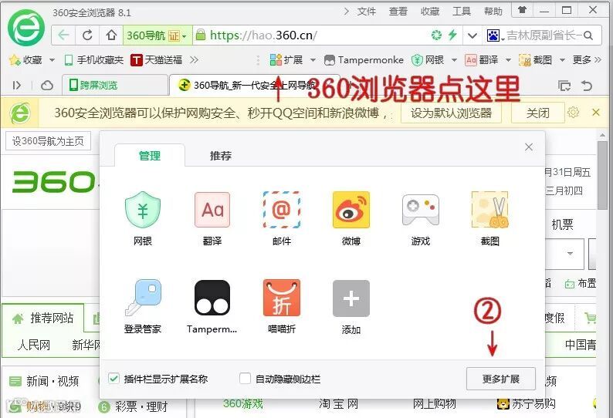The height and width of the screenshot is (418, 613).
Task: Expand the toolbar 网银 dropdown arrow
Action: point(454,60)
